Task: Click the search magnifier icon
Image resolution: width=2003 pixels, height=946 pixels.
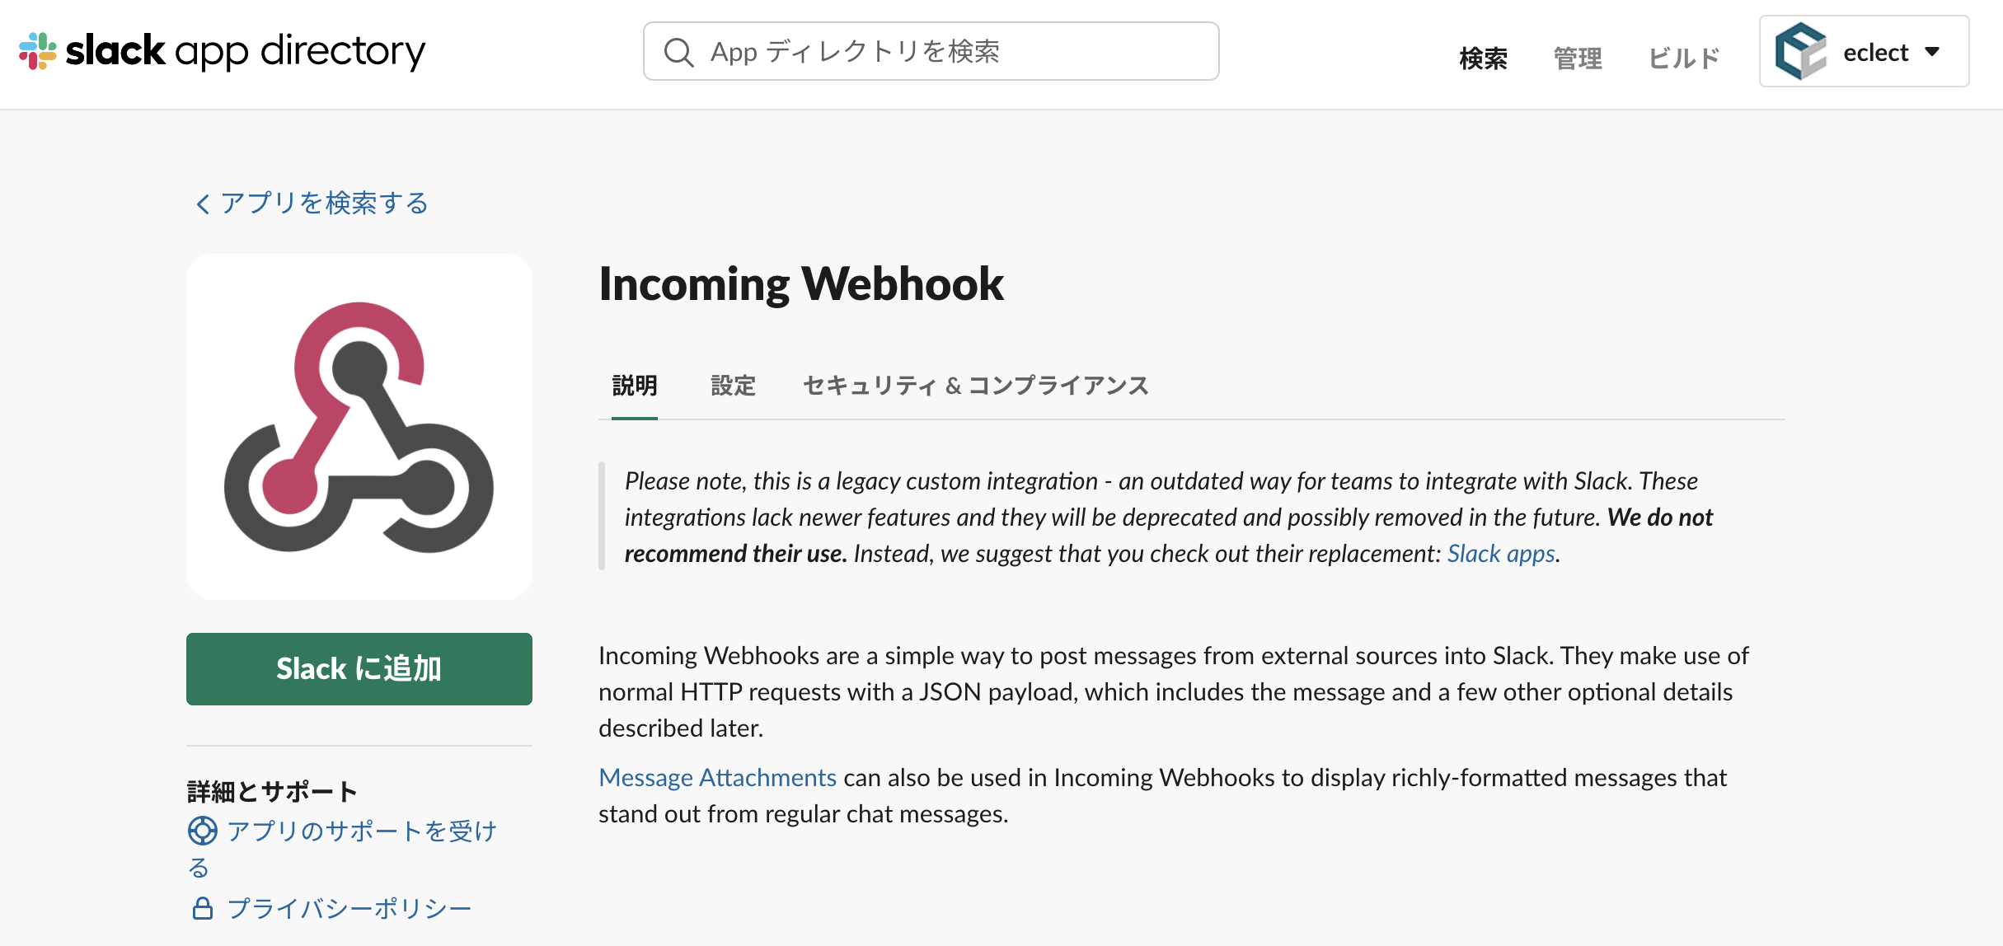Action: pos(678,52)
